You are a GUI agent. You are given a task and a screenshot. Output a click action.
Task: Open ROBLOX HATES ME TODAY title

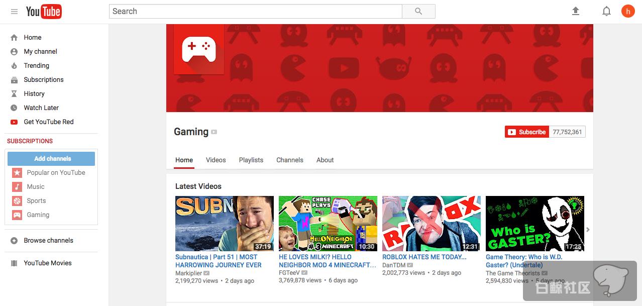pos(424,257)
